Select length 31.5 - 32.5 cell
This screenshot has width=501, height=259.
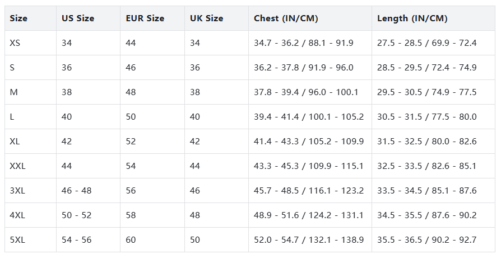426,142
